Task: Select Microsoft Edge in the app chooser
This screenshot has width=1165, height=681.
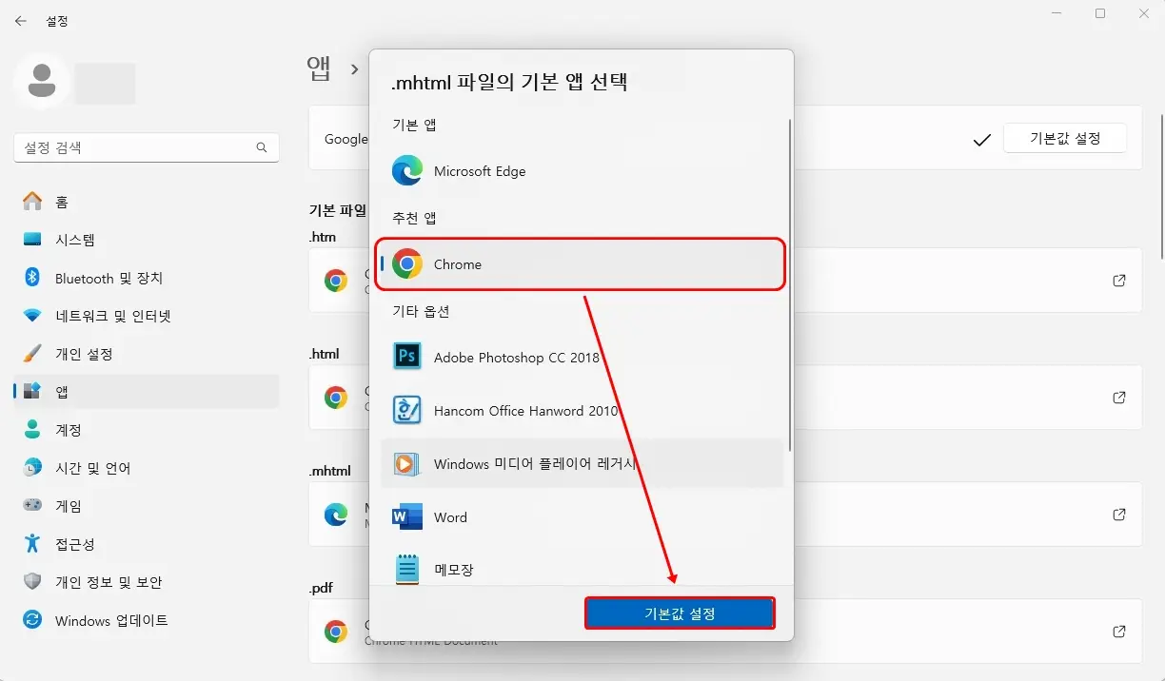Action: tap(582, 171)
